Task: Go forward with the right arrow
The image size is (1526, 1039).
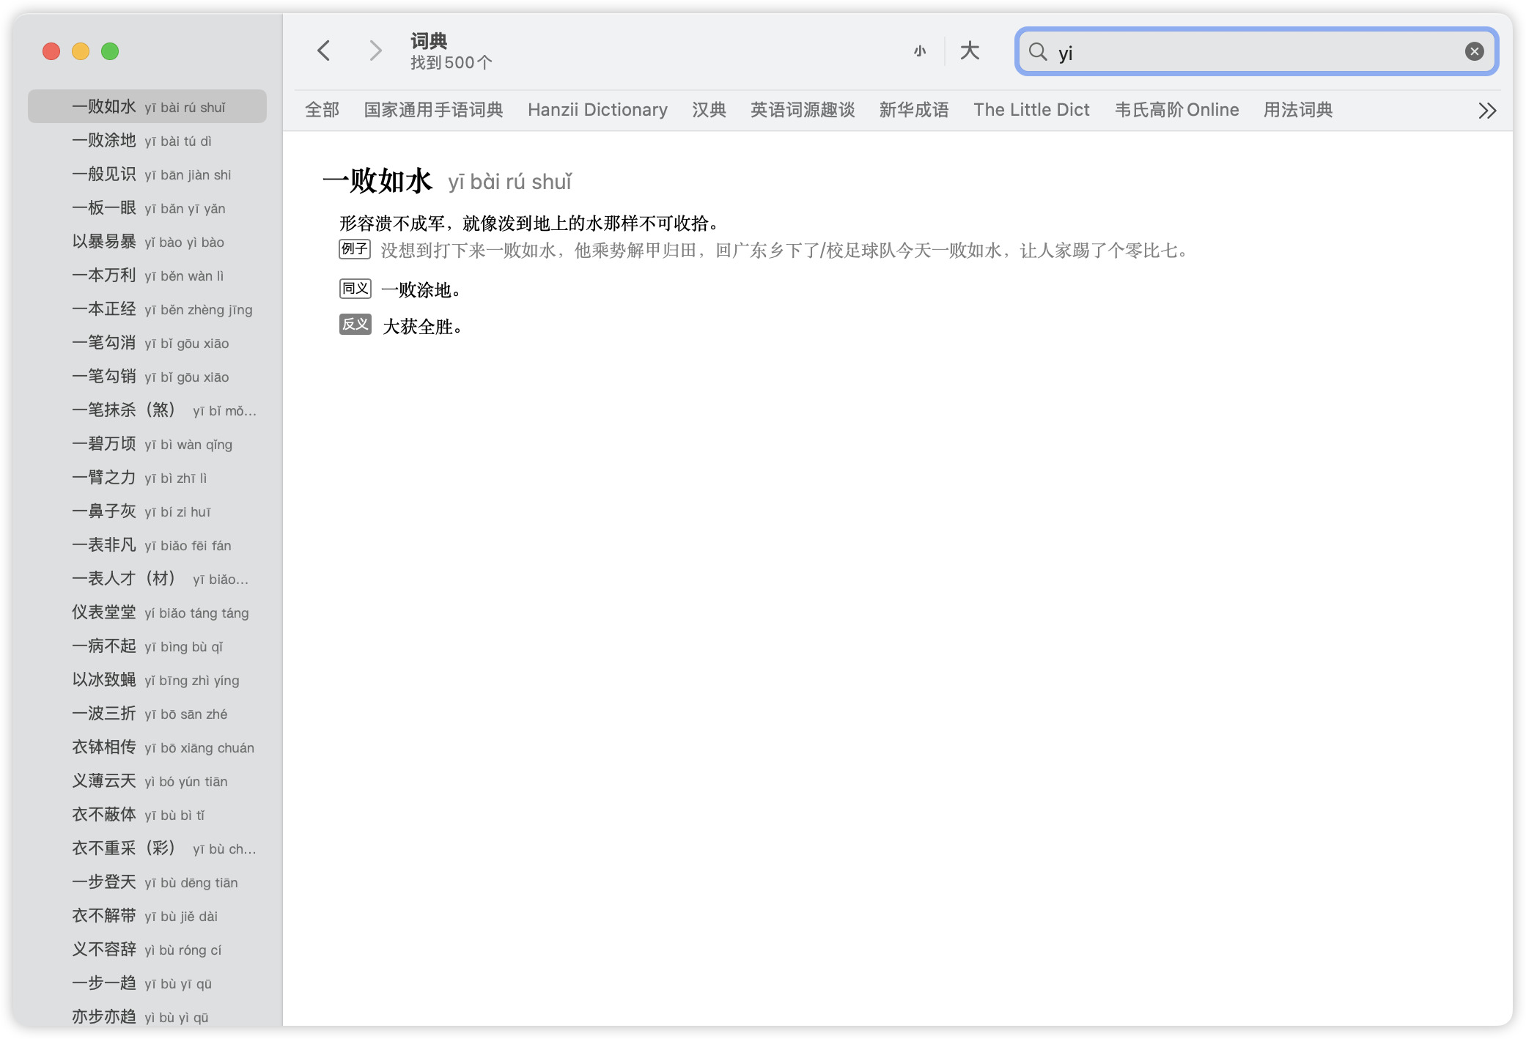Action: [x=375, y=51]
